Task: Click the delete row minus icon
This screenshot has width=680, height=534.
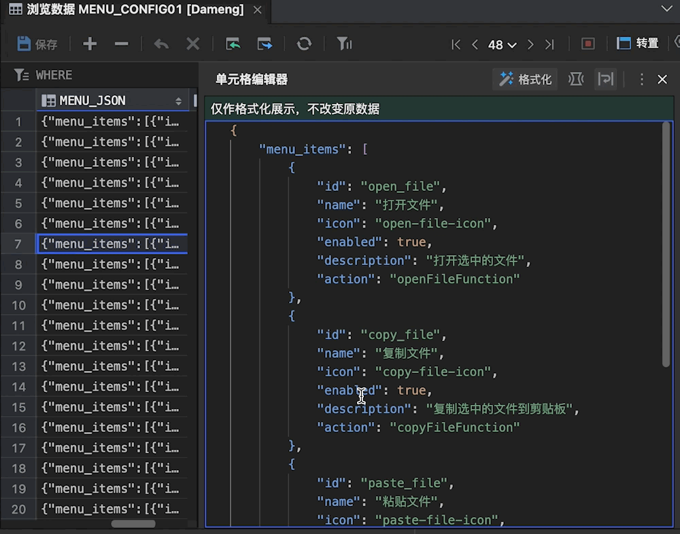Action: [122, 44]
